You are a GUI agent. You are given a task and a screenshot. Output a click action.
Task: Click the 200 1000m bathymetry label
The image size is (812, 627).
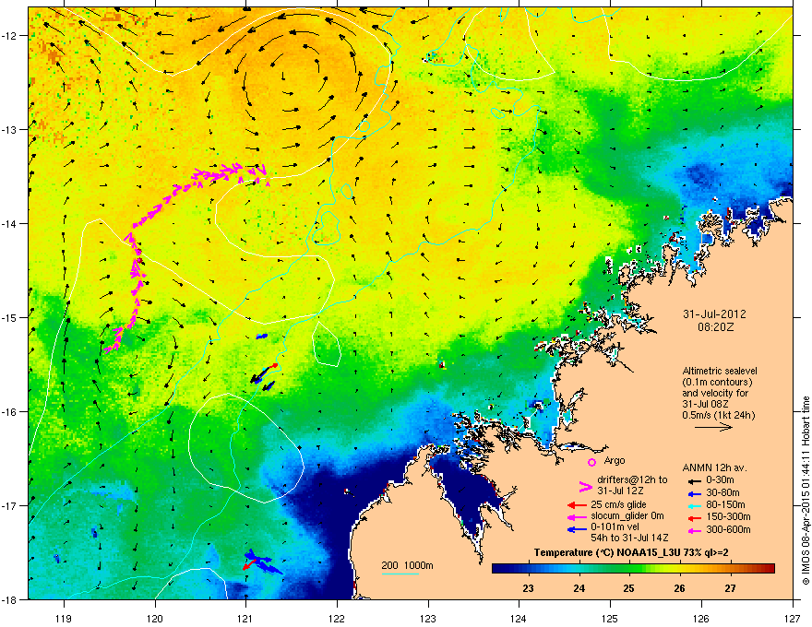pos(407,565)
